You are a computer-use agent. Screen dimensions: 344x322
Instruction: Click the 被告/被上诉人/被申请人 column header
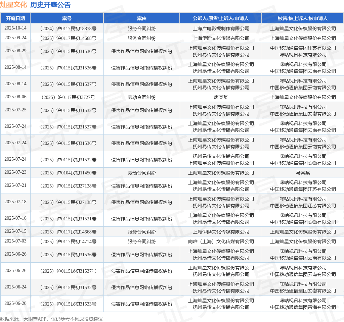click(303, 18)
